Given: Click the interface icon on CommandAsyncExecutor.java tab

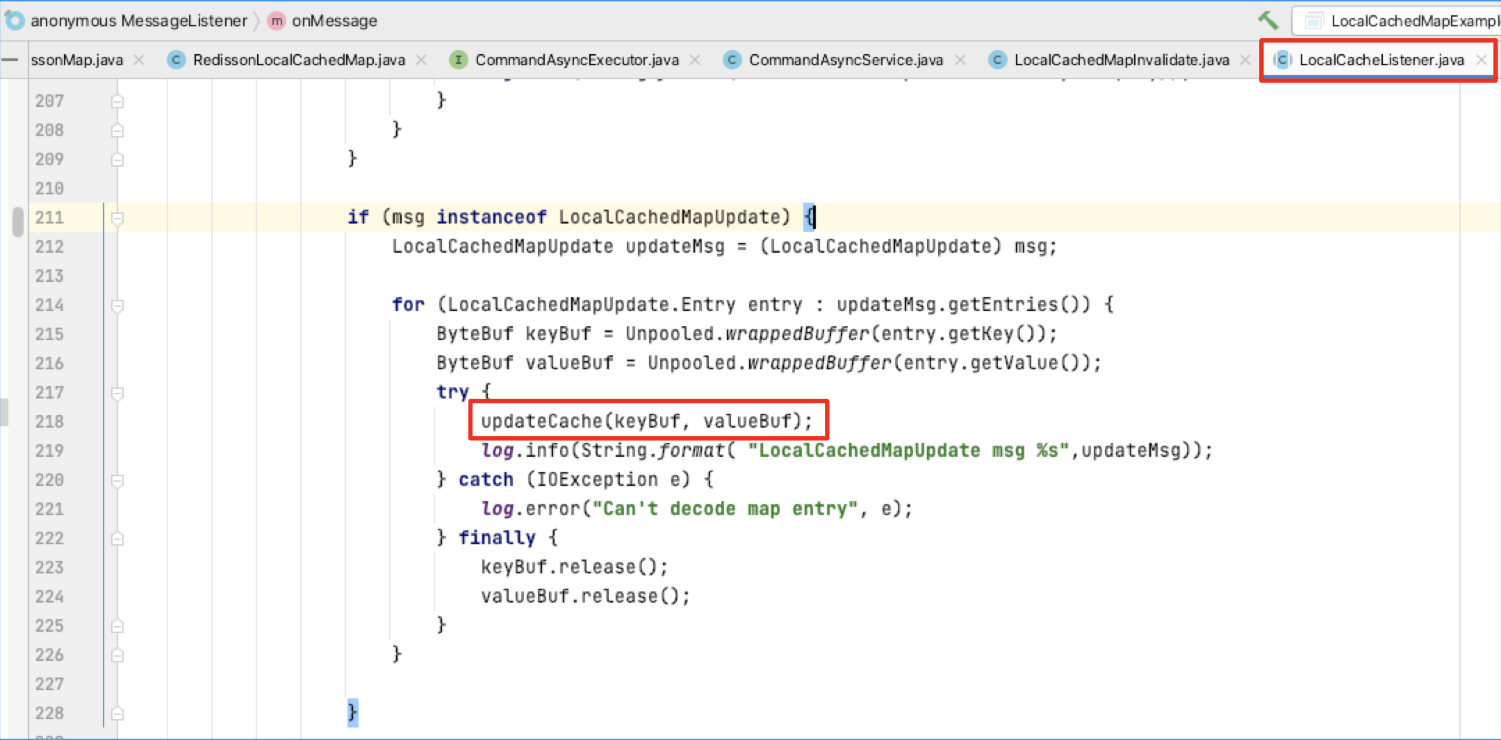Looking at the screenshot, I should pos(459,60).
